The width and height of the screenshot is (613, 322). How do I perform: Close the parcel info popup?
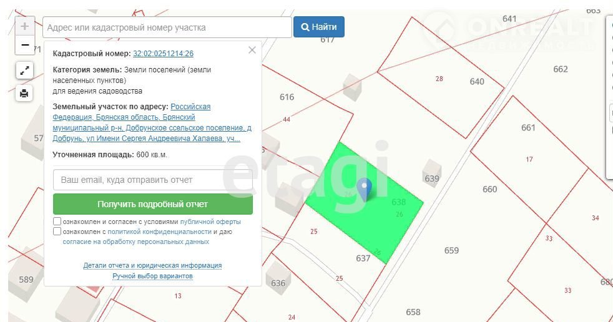point(252,51)
